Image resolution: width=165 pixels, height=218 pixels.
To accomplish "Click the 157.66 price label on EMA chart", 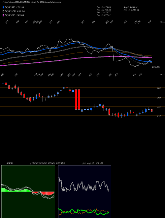I will [156, 67].
